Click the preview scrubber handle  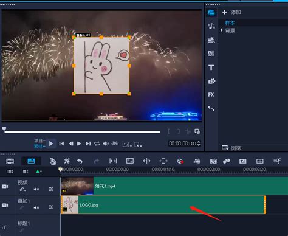click(4, 128)
